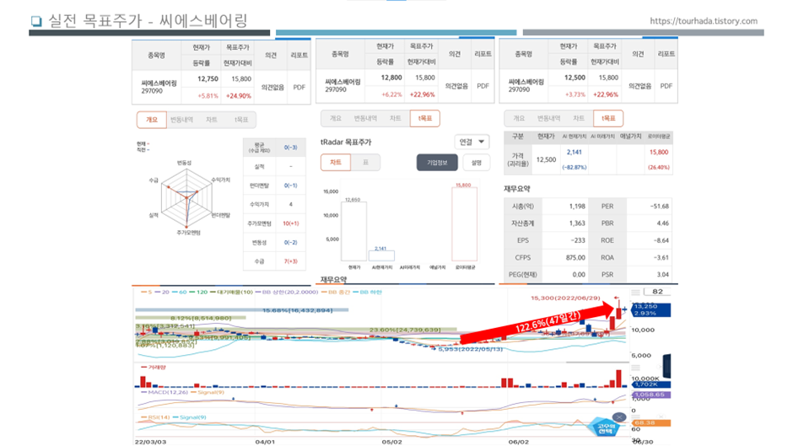Click the 82 candle count field
The height and width of the screenshot is (446, 793).
tap(657, 292)
